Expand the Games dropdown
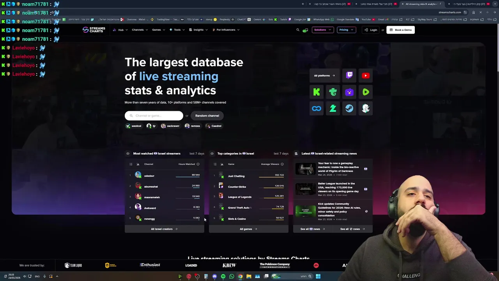The width and height of the screenshot is (499, 281). (158, 30)
